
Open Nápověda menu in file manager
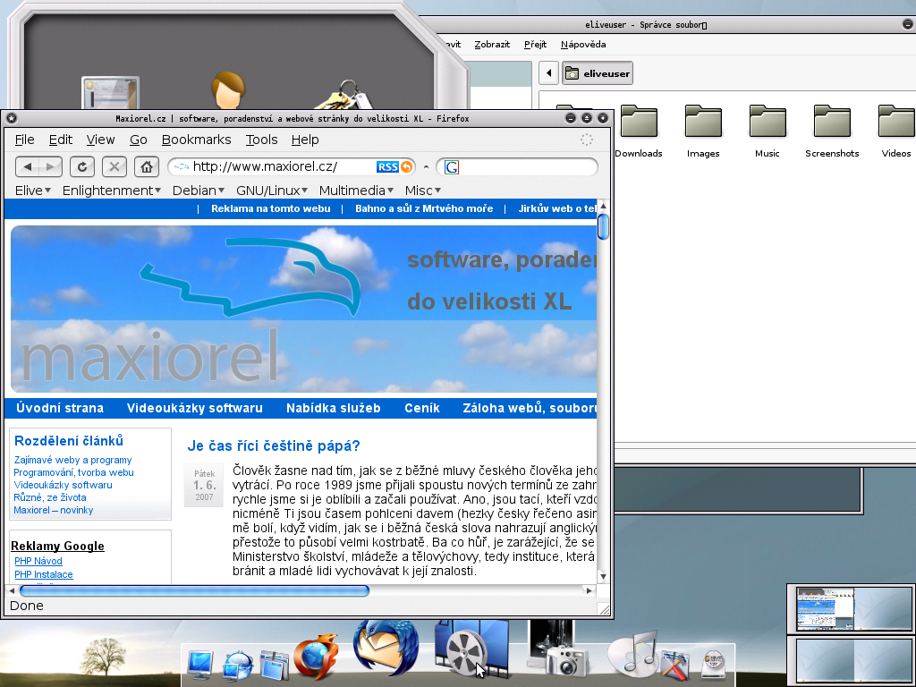point(583,45)
